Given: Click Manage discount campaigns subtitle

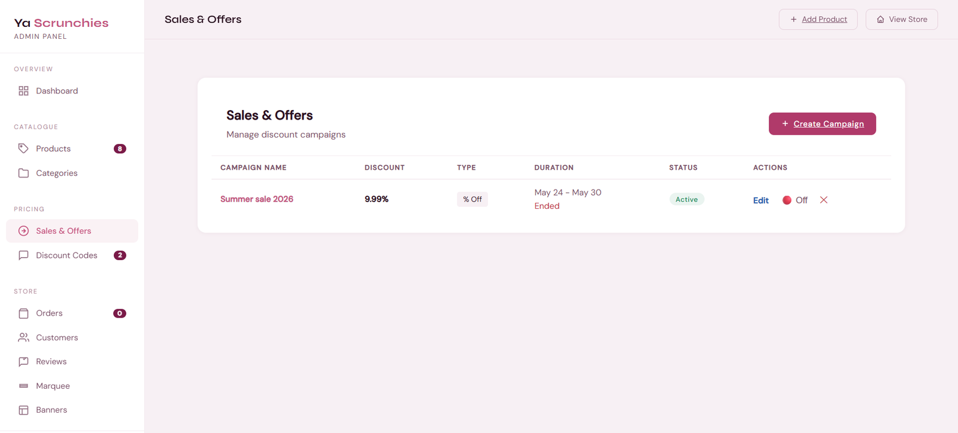Looking at the screenshot, I should pyautogui.click(x=286, y=135).
